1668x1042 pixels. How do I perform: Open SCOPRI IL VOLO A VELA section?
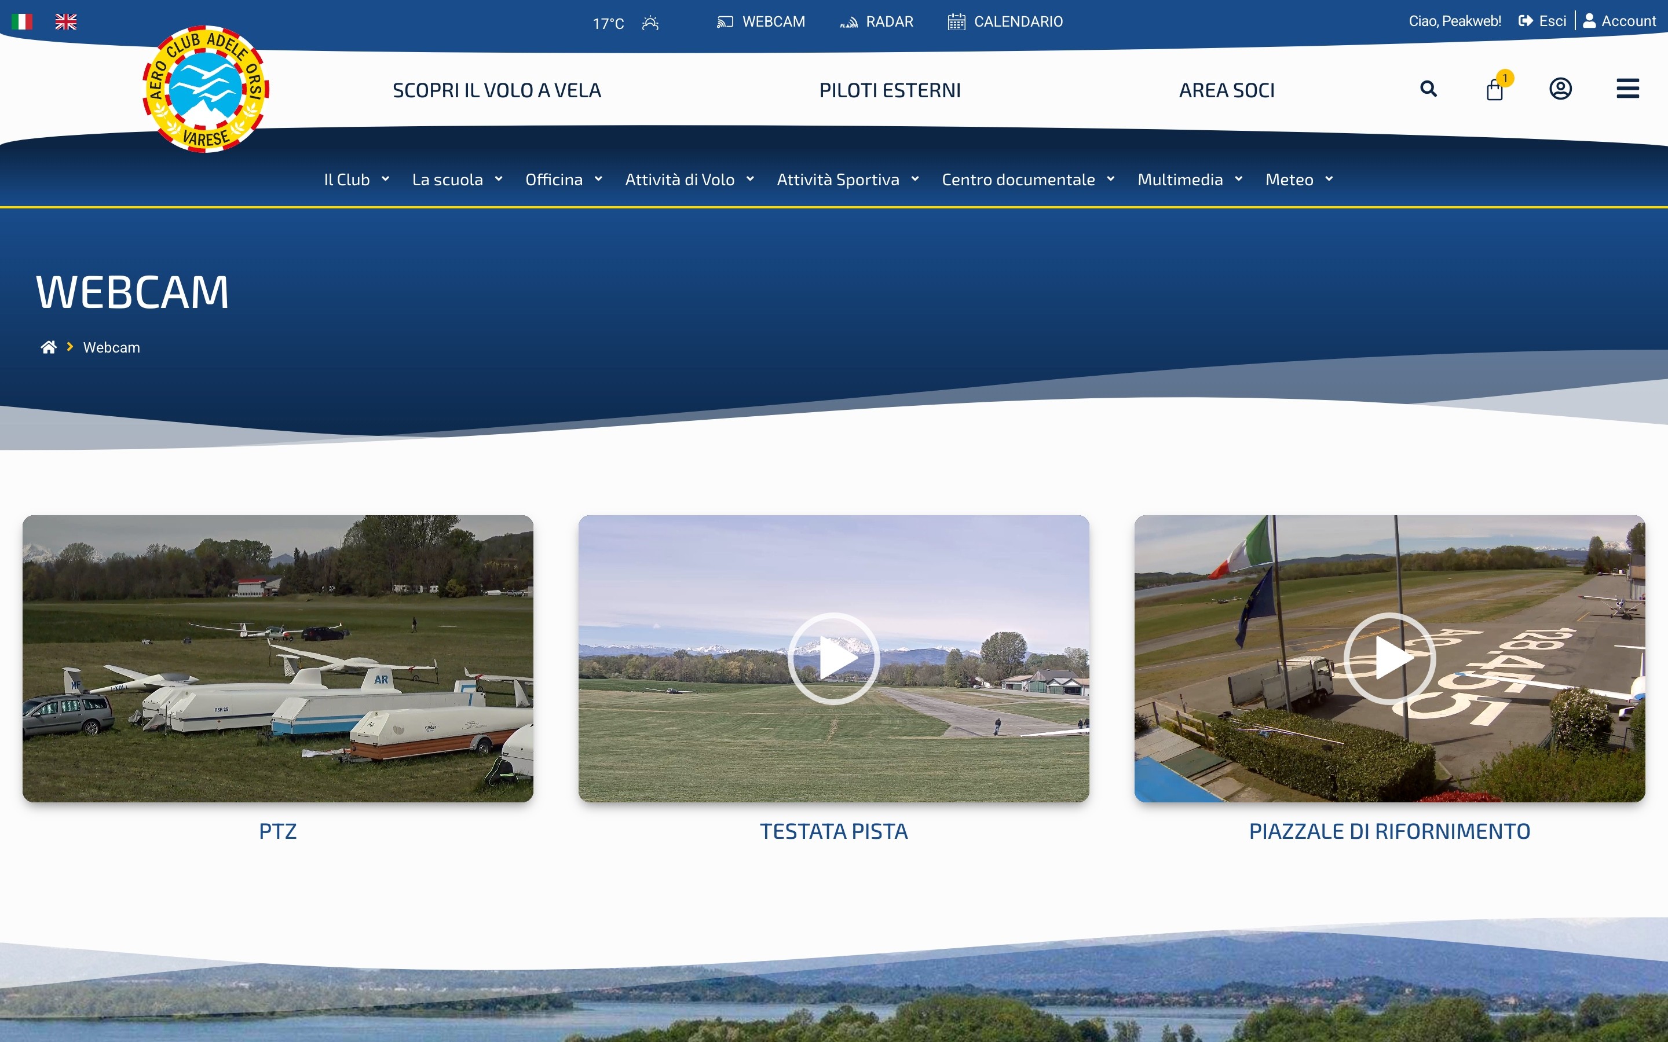[x=497, y=90]
